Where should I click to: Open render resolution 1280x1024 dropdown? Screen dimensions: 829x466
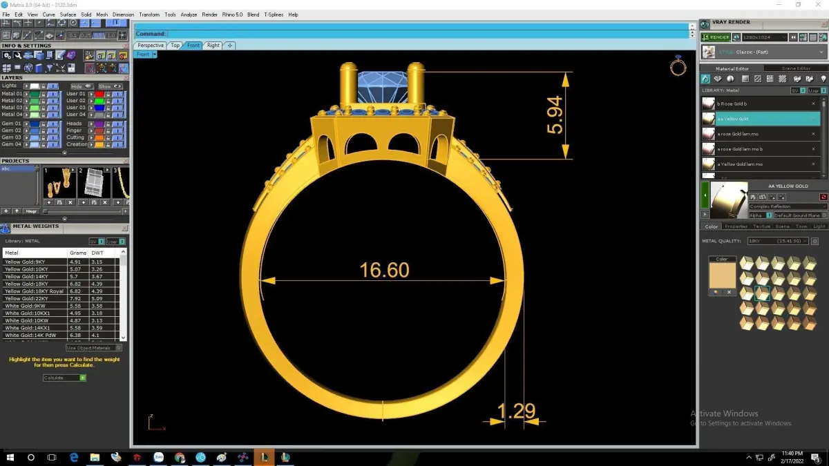tap(764, 37)
